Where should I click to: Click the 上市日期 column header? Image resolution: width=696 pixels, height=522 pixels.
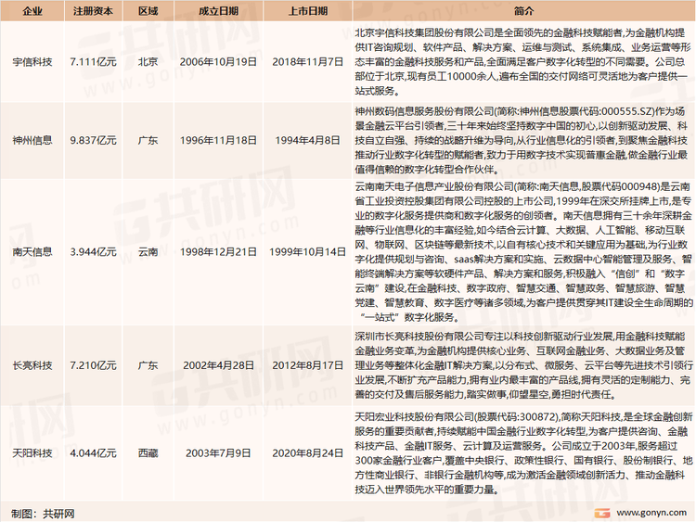pos(307,11)
